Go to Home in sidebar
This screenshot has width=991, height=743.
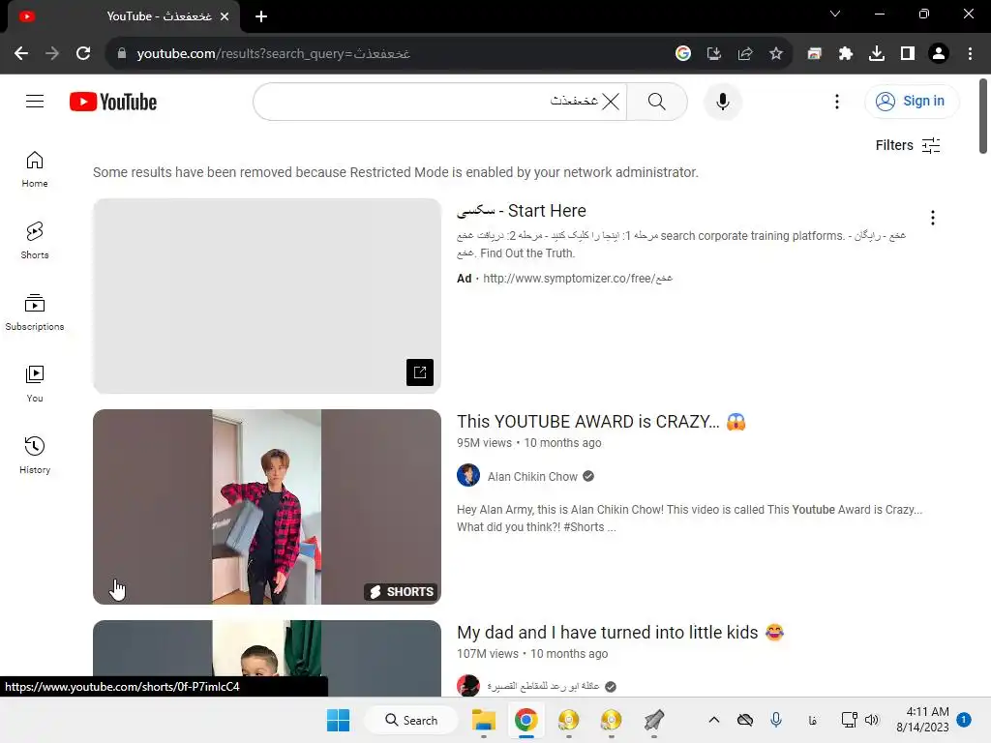click(x=35, y=169)
